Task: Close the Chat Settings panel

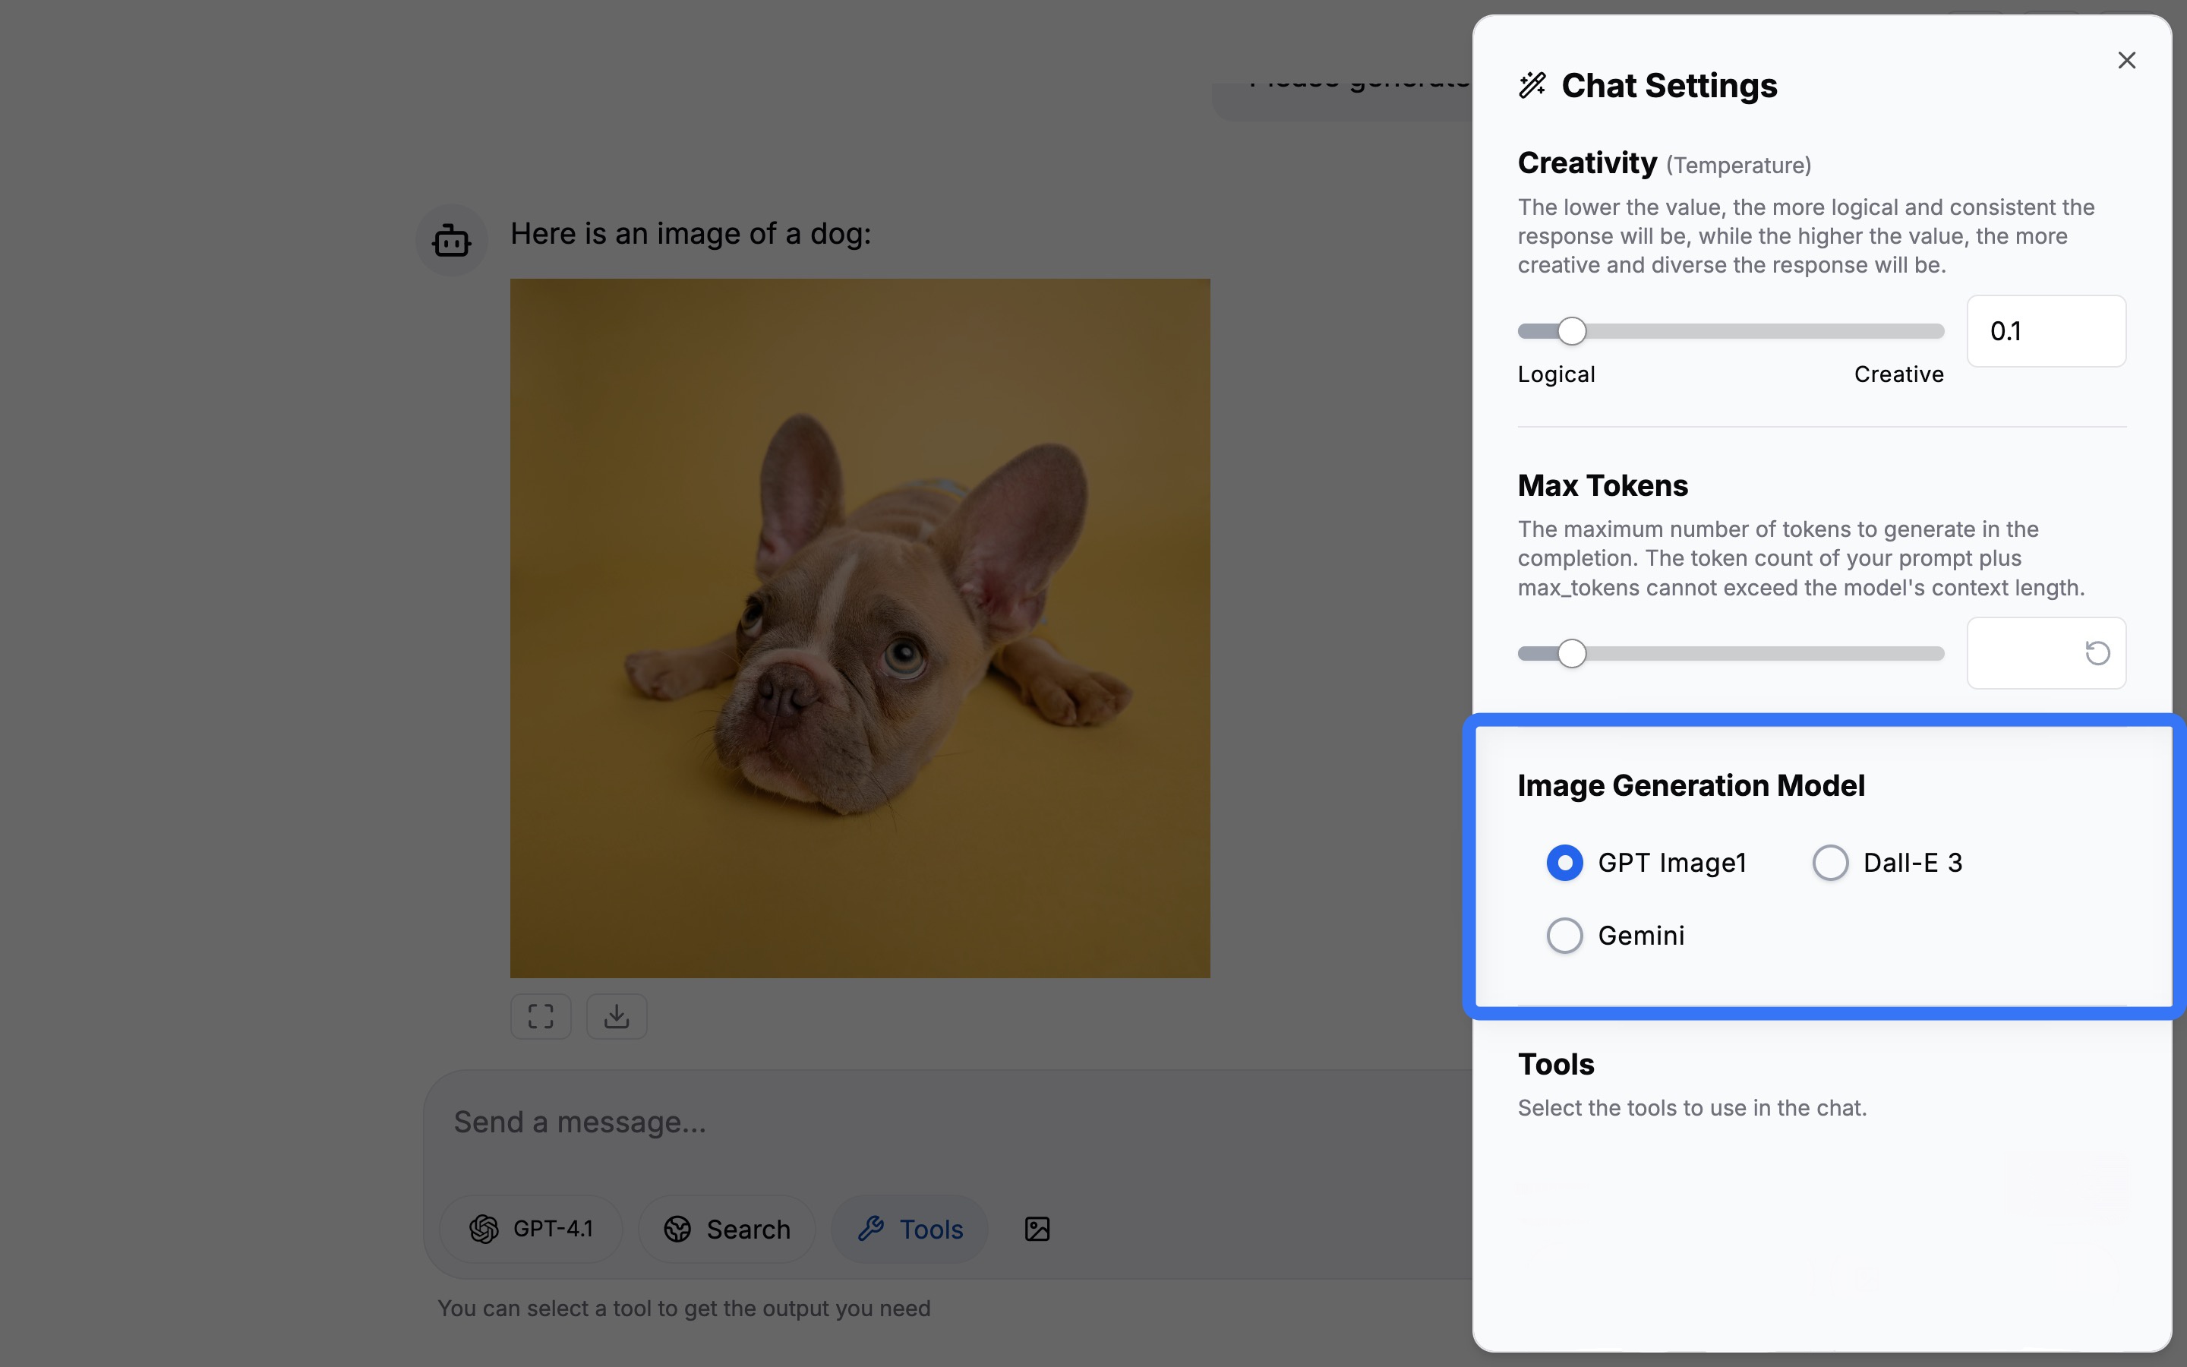Action: point(2126,61)
